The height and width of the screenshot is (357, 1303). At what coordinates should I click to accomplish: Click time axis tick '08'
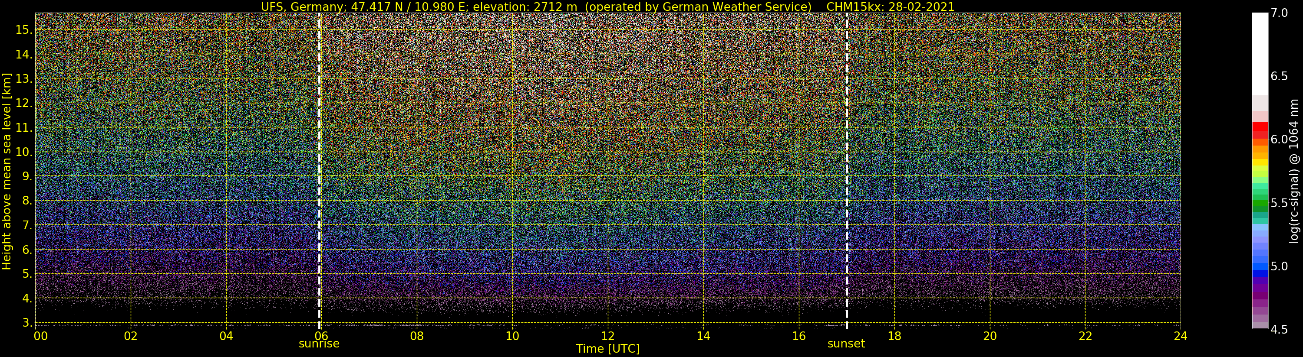coord(417,336)
